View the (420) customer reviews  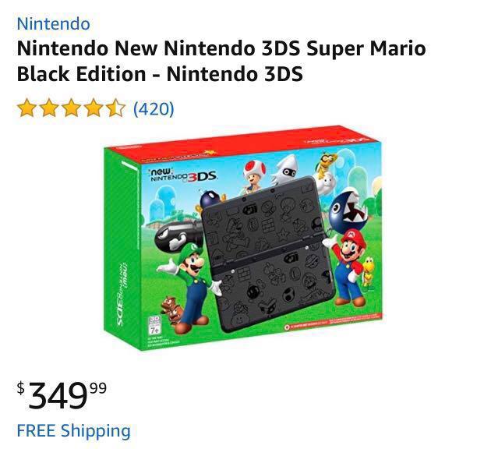[154, 108]
